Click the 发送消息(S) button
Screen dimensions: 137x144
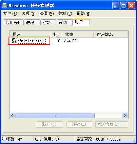click(112, 124)
